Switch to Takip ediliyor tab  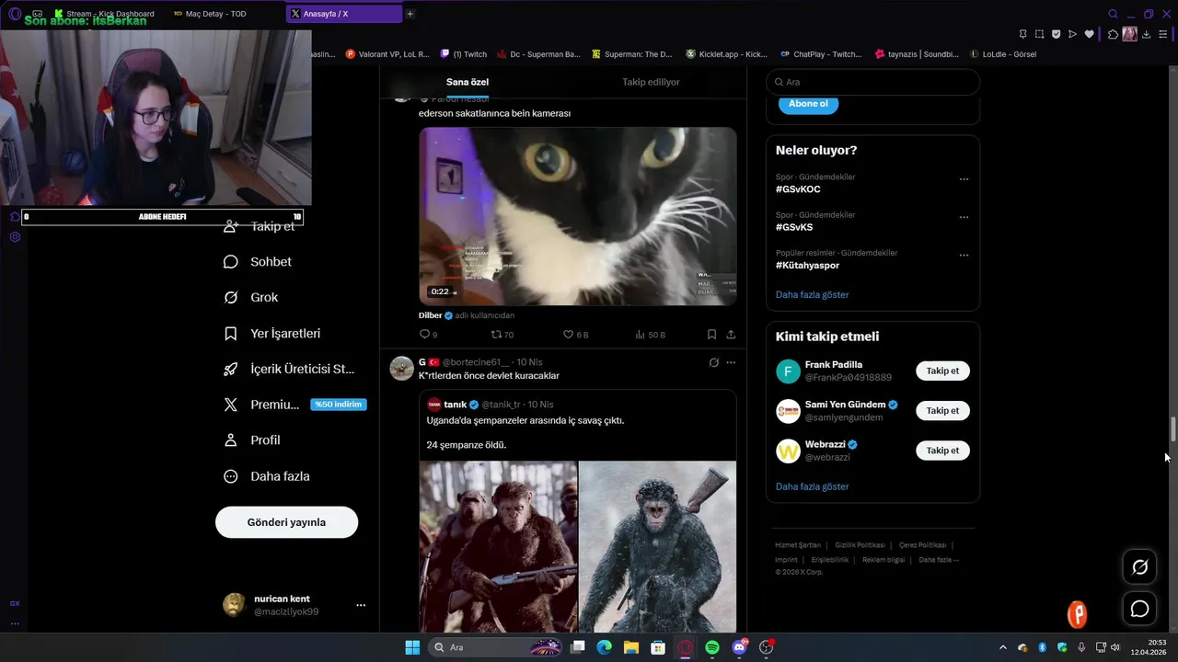click(x=651, y=82)
